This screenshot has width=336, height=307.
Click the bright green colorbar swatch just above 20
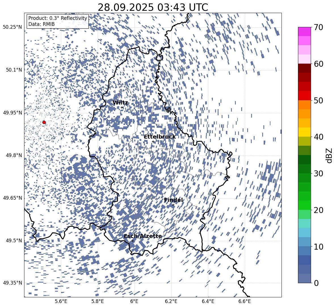304,205
